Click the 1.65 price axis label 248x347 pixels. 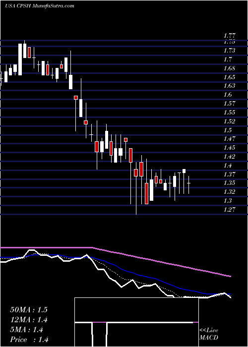pyautogui.click(x=229, y=77)
